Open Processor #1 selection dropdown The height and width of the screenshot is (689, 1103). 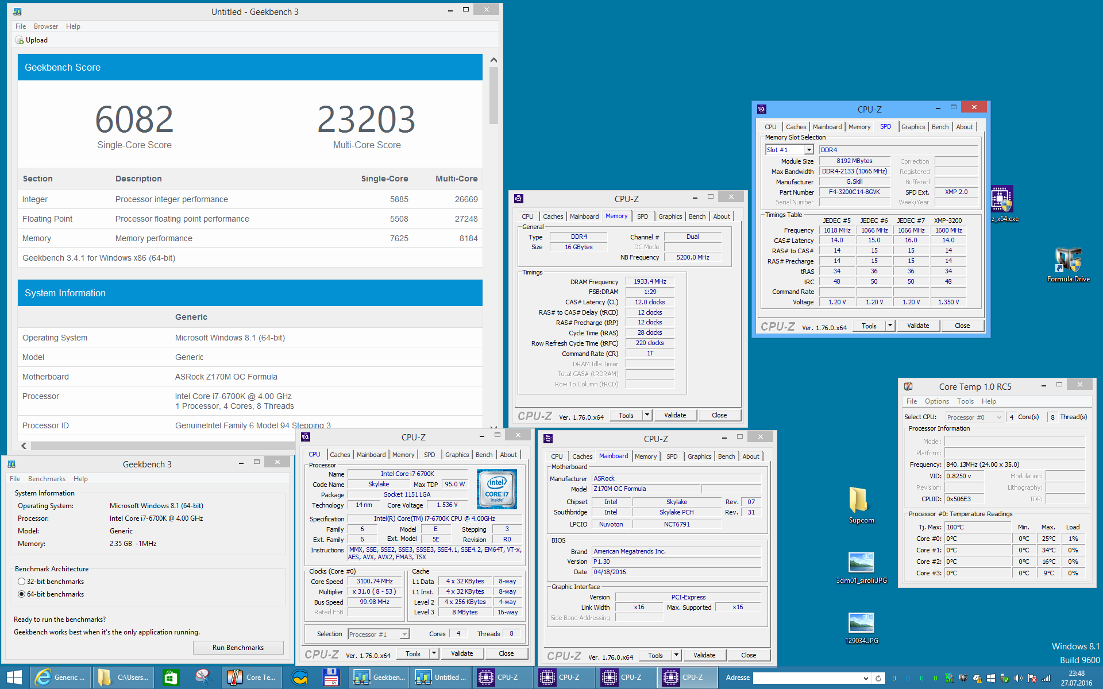pyautogui.click(x=379, y=634)
